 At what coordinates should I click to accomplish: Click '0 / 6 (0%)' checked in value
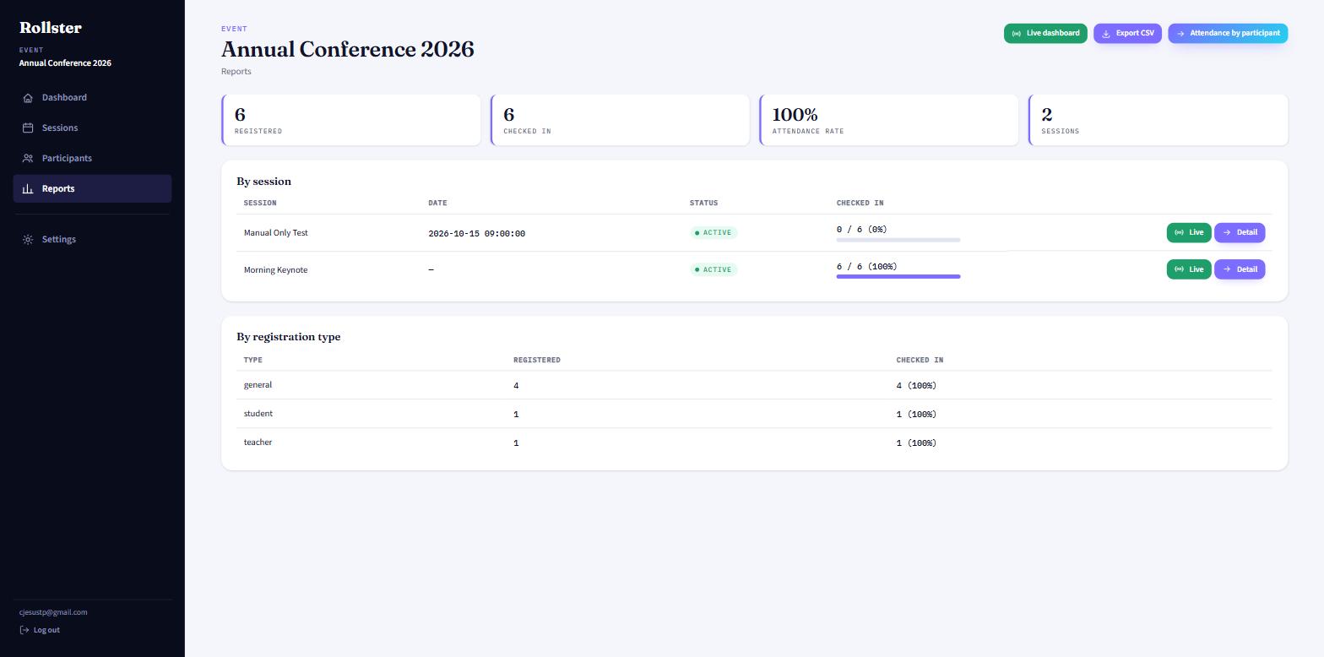click(x=862, y=230)
